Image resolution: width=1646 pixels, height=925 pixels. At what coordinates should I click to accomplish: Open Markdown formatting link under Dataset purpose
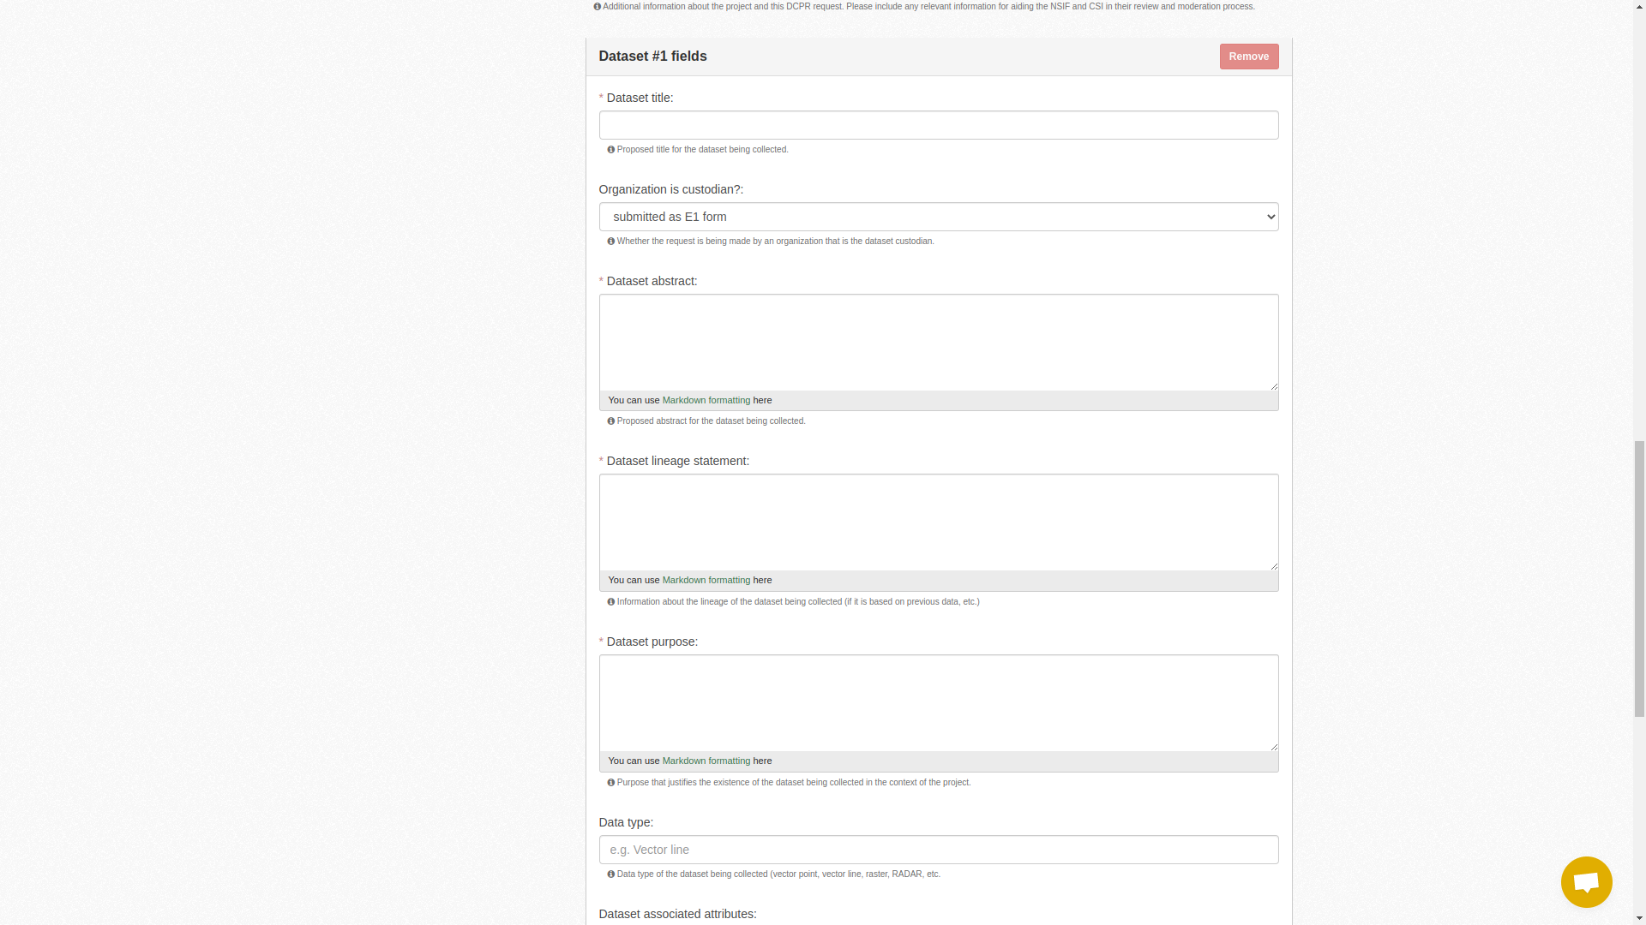pyautogui.click(x=705, y=761)
